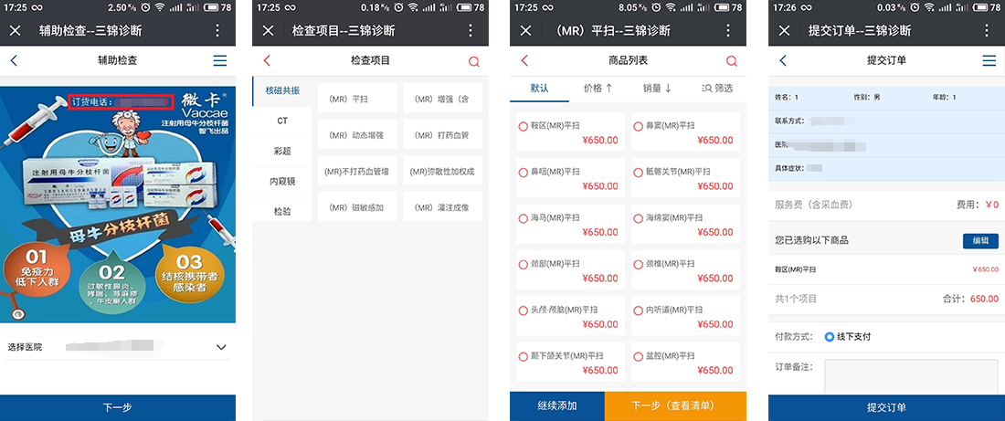Viewport: 1005px width, 421px height.
Task: Click the 编辑 button for selected items
Action: tap(979, 241)
